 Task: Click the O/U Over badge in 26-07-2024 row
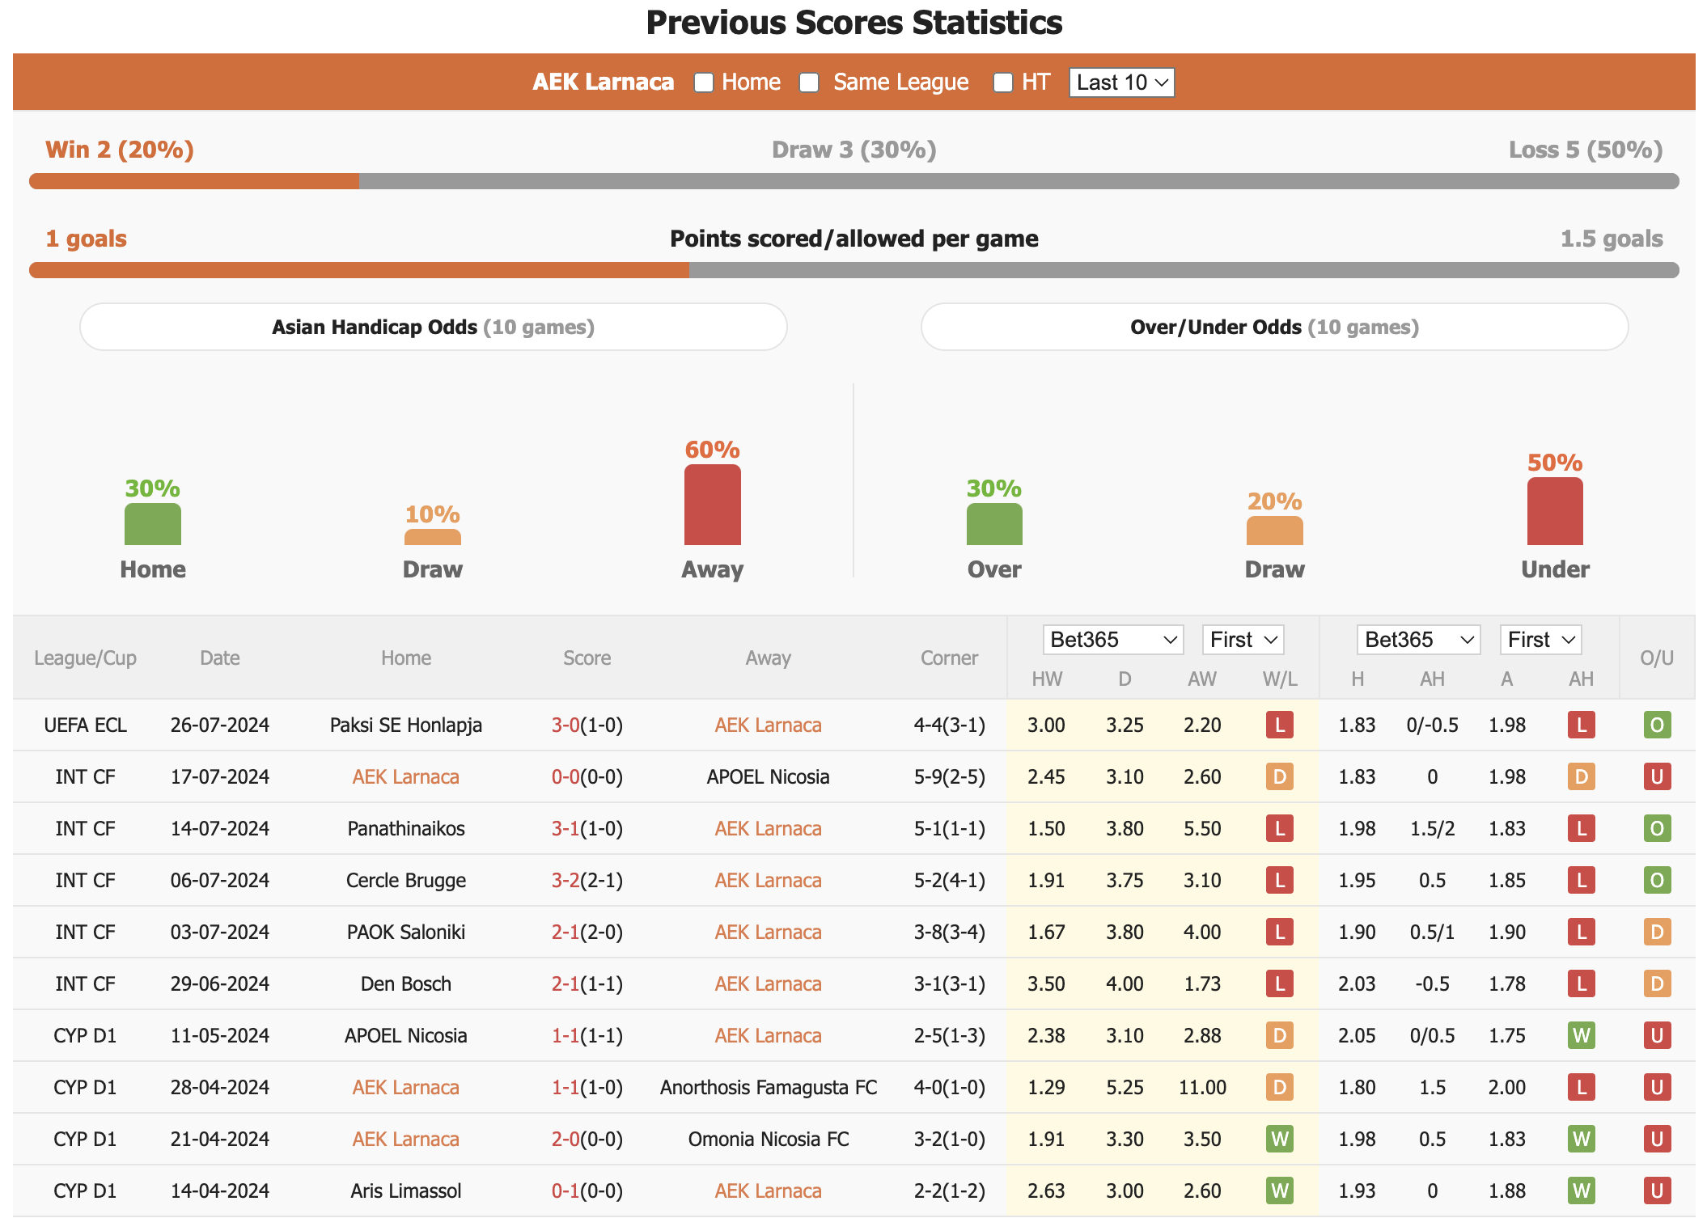[x=1657, y=725]
